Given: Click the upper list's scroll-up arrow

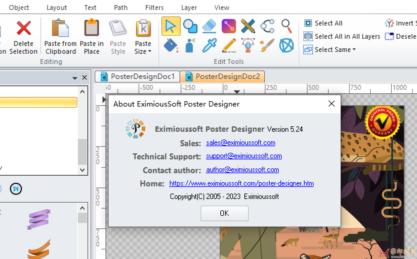Looking at the screenshot, I should point(83,92).
